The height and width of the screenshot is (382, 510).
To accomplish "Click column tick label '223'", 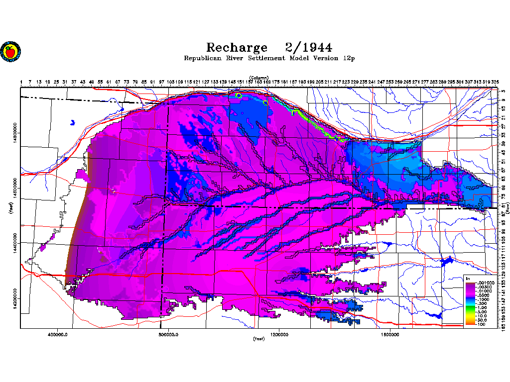I will (x=346, y=82).
